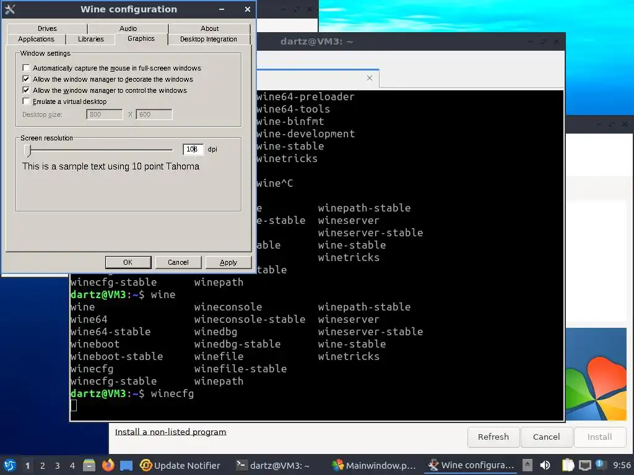Close the terminal tab with X icon
This screenshot has height=475, width=634.
tap(369, 78)
